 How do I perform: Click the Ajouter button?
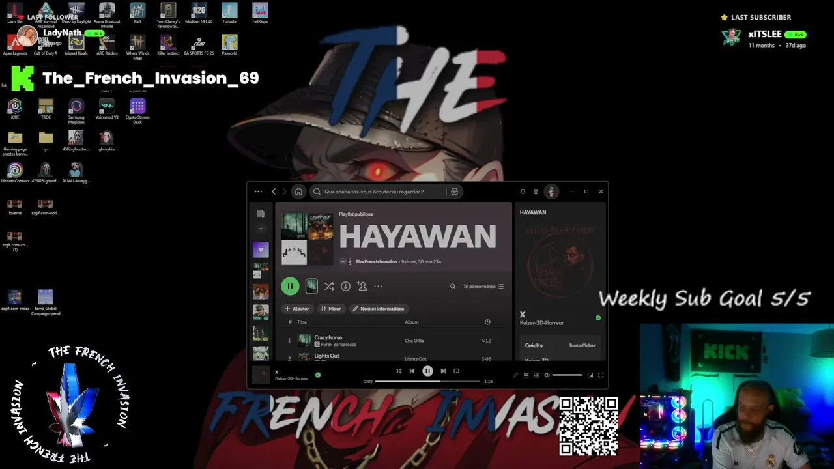coord(297,309)
